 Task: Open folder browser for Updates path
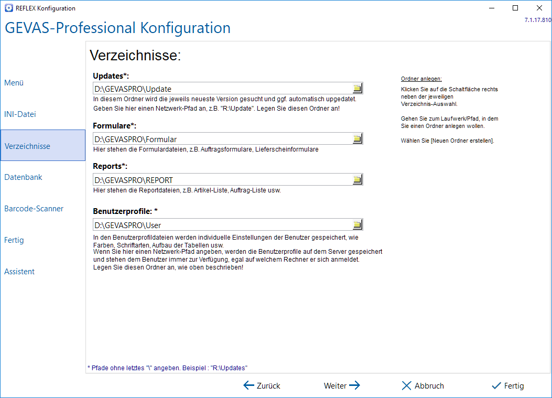click(x=358, y=89)
